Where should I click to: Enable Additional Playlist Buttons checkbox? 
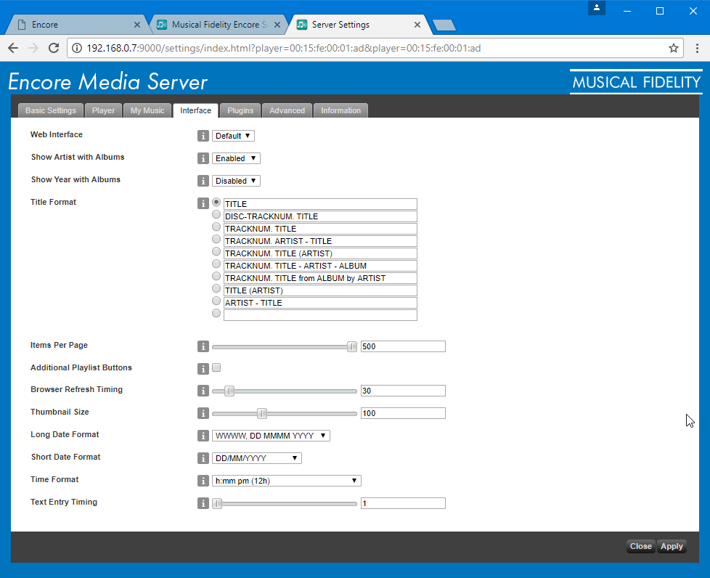[216, 367]
